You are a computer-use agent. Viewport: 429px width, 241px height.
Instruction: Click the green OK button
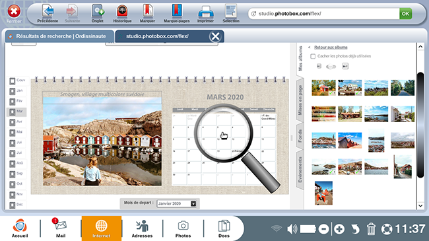tap(405, 13)
